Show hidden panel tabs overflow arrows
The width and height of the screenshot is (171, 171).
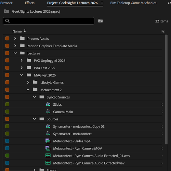coord(169,3)
